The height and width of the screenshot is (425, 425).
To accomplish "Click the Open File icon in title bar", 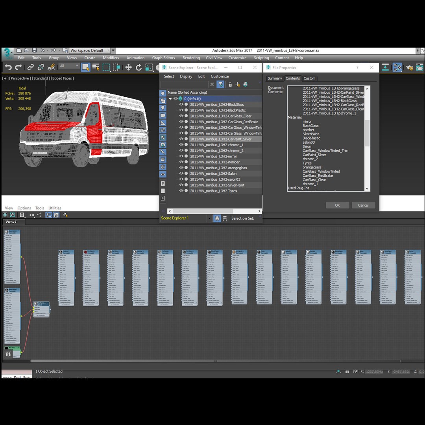I will 27,50.
